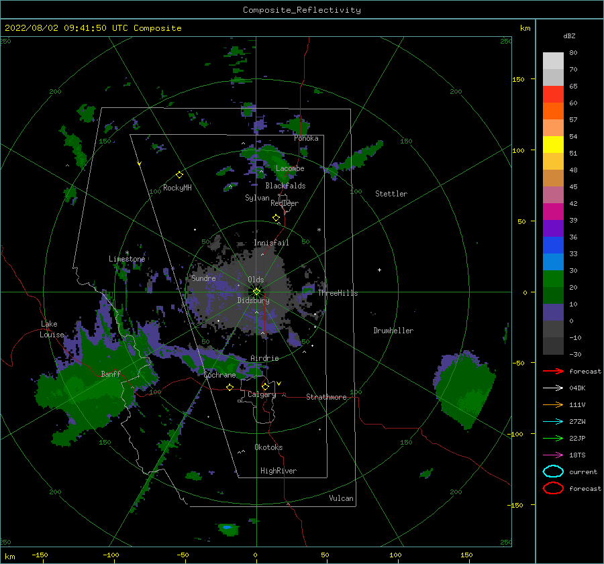Select the magenta 18TS arrow legend icon
Viewport: 604px width, 564px height.
pyautogui.click(x=553, y=455)
